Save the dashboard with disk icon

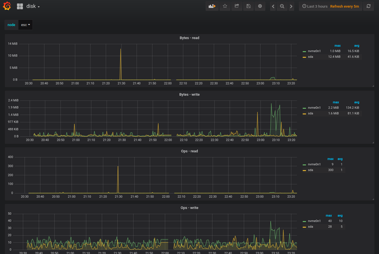click(248, 6)
